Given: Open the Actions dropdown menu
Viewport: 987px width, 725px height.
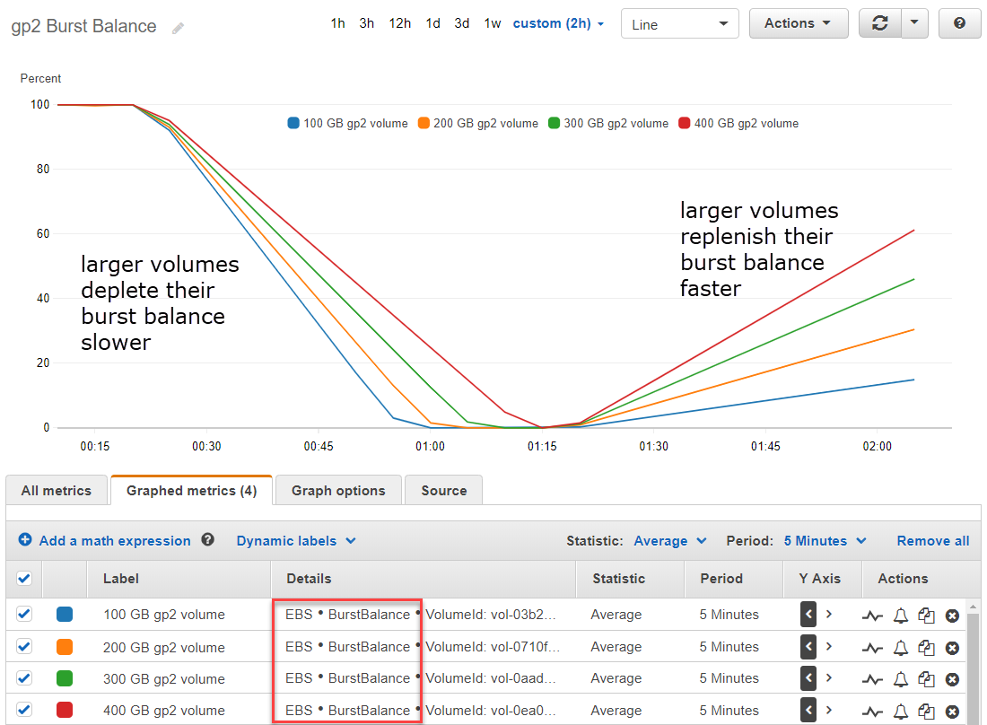Looking at the screenshot, I should tap(799, 23).
